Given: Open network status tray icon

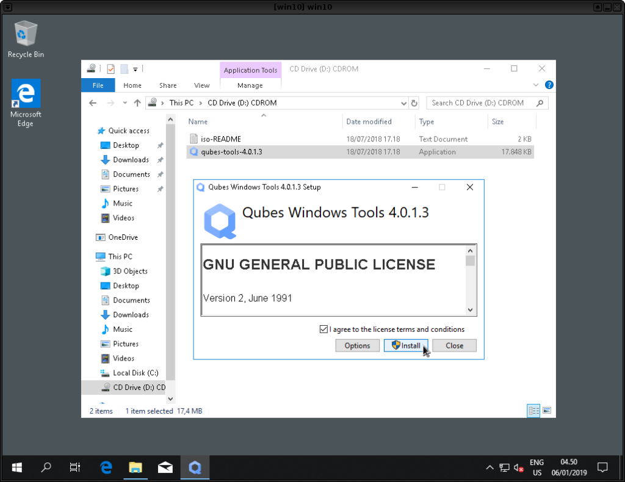Looking at the screenshot, I should click(x=505, y=467).
